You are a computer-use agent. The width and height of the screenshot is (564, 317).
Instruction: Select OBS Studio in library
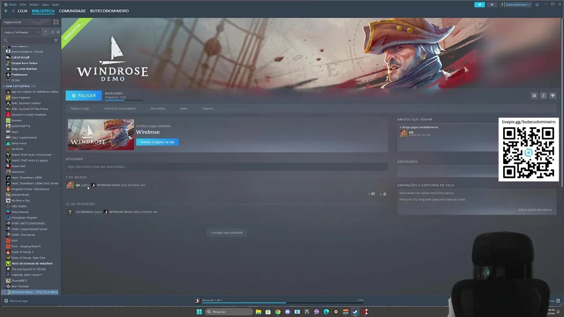pyautogui.click(x=19, y=206)
